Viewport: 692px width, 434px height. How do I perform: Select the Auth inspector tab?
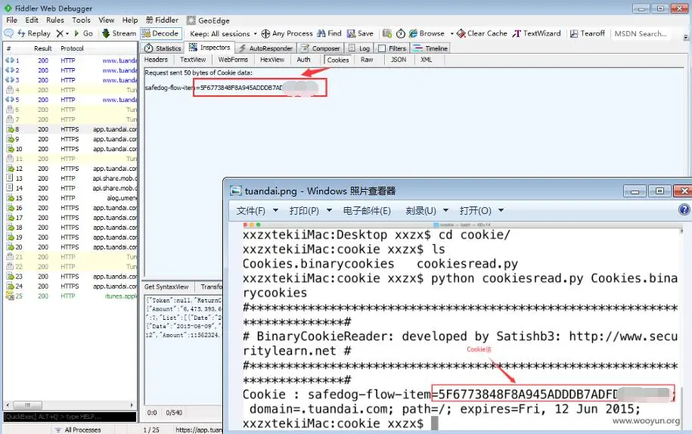pos(303,60)
